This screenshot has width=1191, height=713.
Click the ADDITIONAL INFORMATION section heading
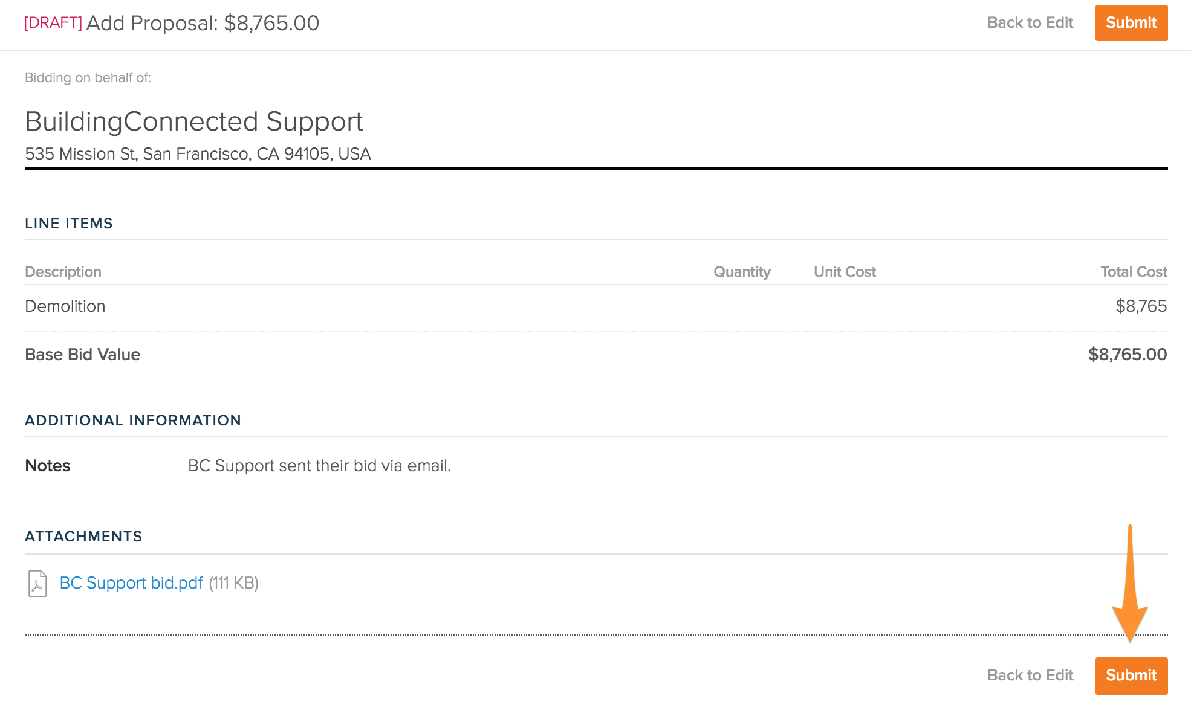coord(133,421)
